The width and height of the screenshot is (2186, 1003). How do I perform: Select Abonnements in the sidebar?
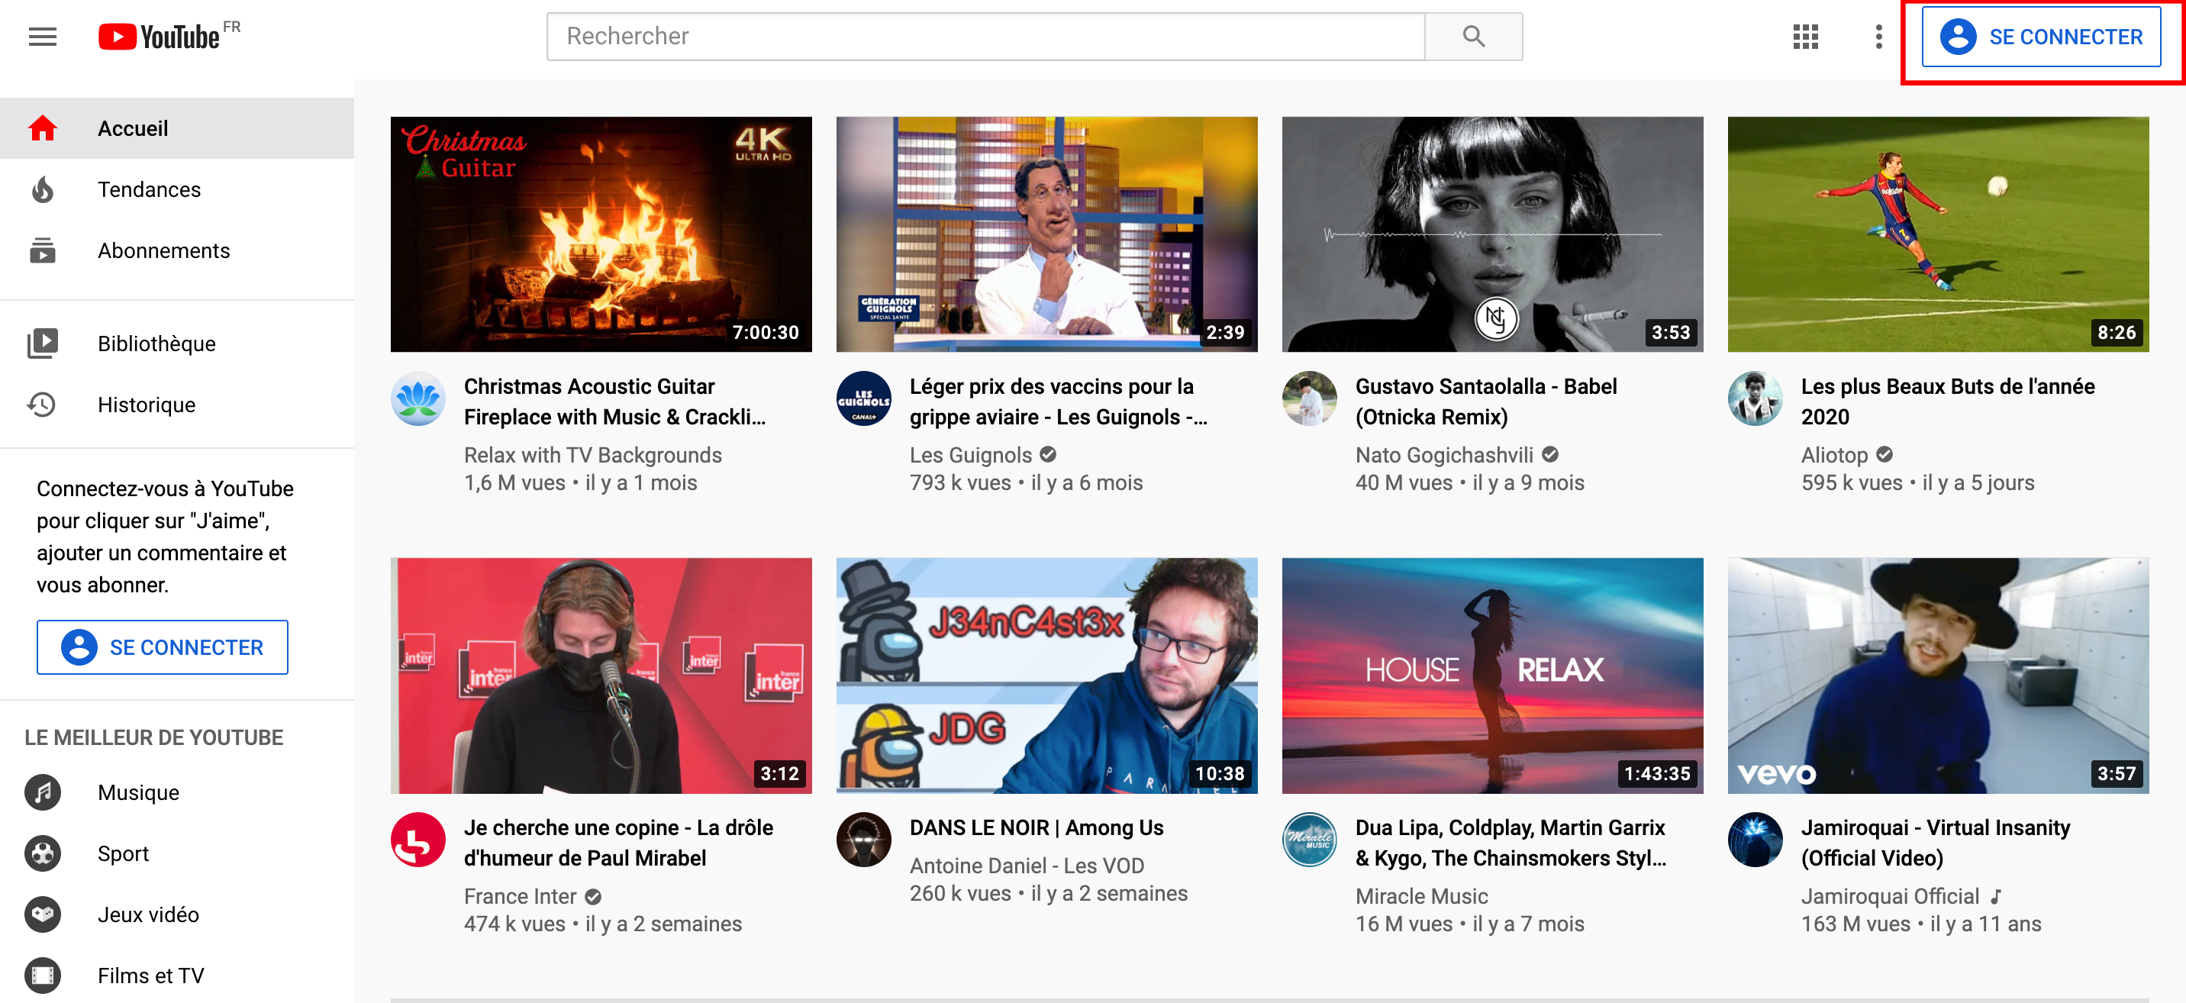point(176,250)
